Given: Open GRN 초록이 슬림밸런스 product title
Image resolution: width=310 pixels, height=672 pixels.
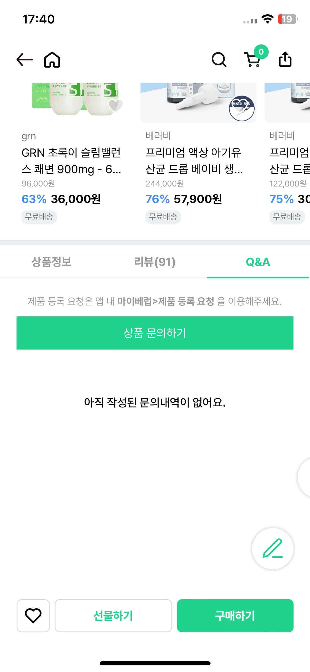Looking at the screenshot, I should 71,161.
